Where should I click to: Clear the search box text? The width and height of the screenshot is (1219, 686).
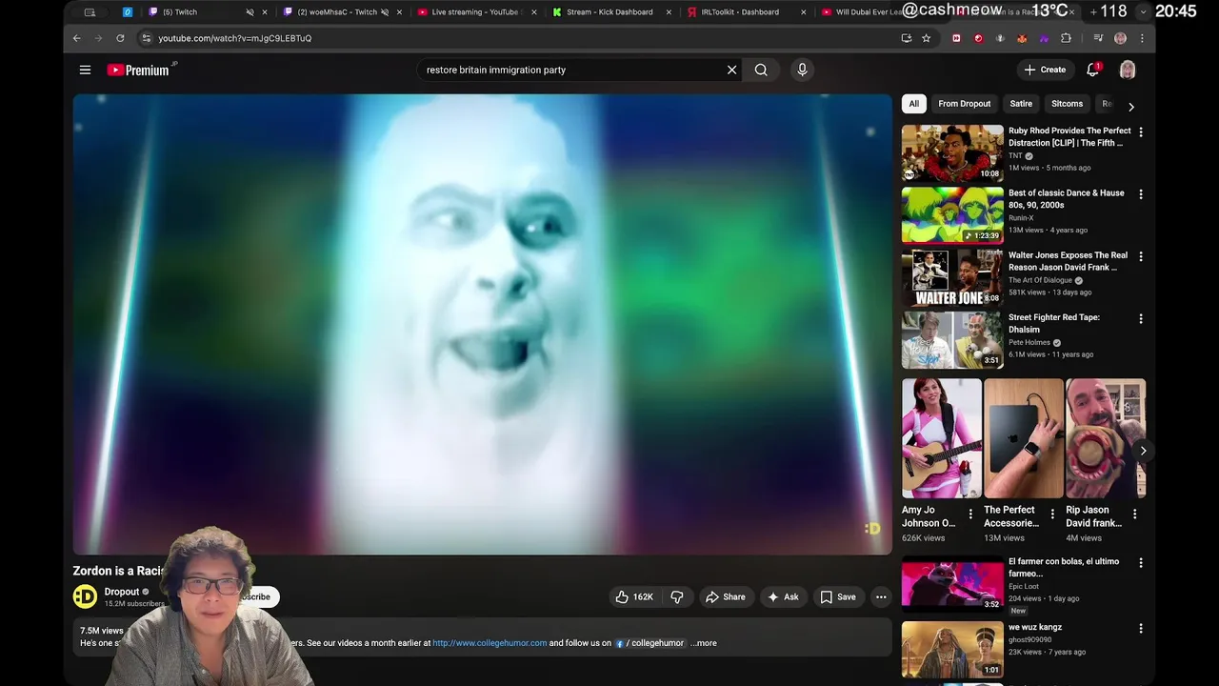click(x=731, y=70)
